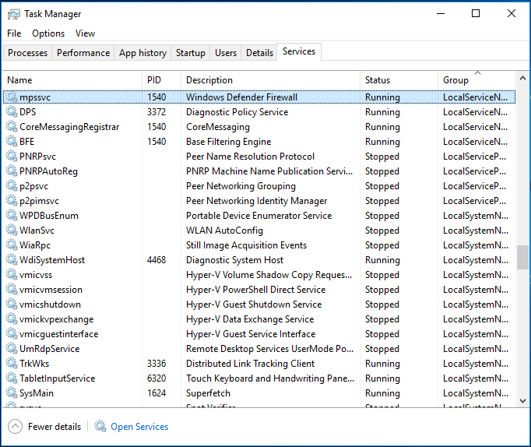The height and width of the screenshot is (447, 531).
Task: Click the gear icon beside vmicguestinterface
Action: pyautogui.click(x=12, y=334)
